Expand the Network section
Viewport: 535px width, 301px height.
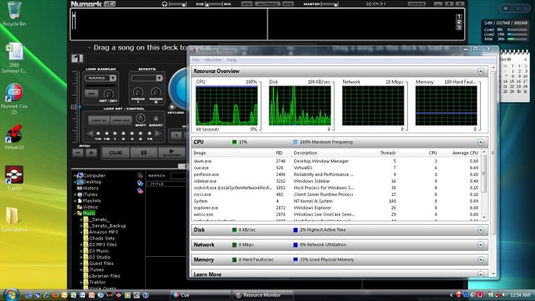click(480, 245)
